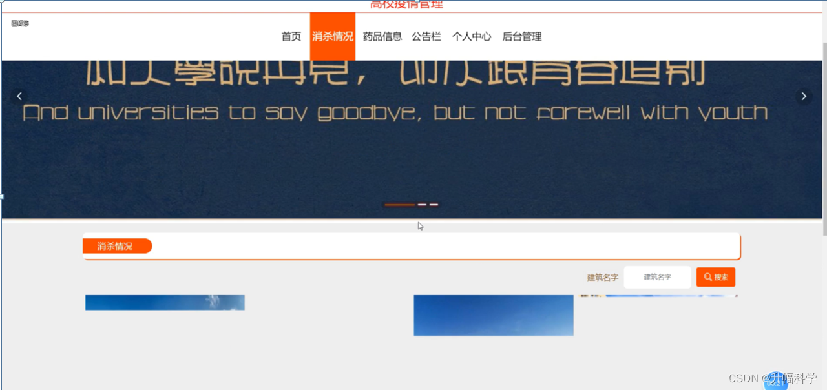This screenshot has height=390, width=827.
Task: Go to 个人中心 in the navigation bar
Action: pos(472,37)
